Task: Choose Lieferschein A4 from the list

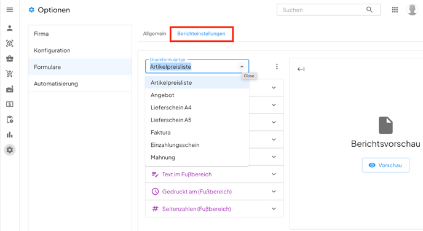Action: (x=197, y=108)
